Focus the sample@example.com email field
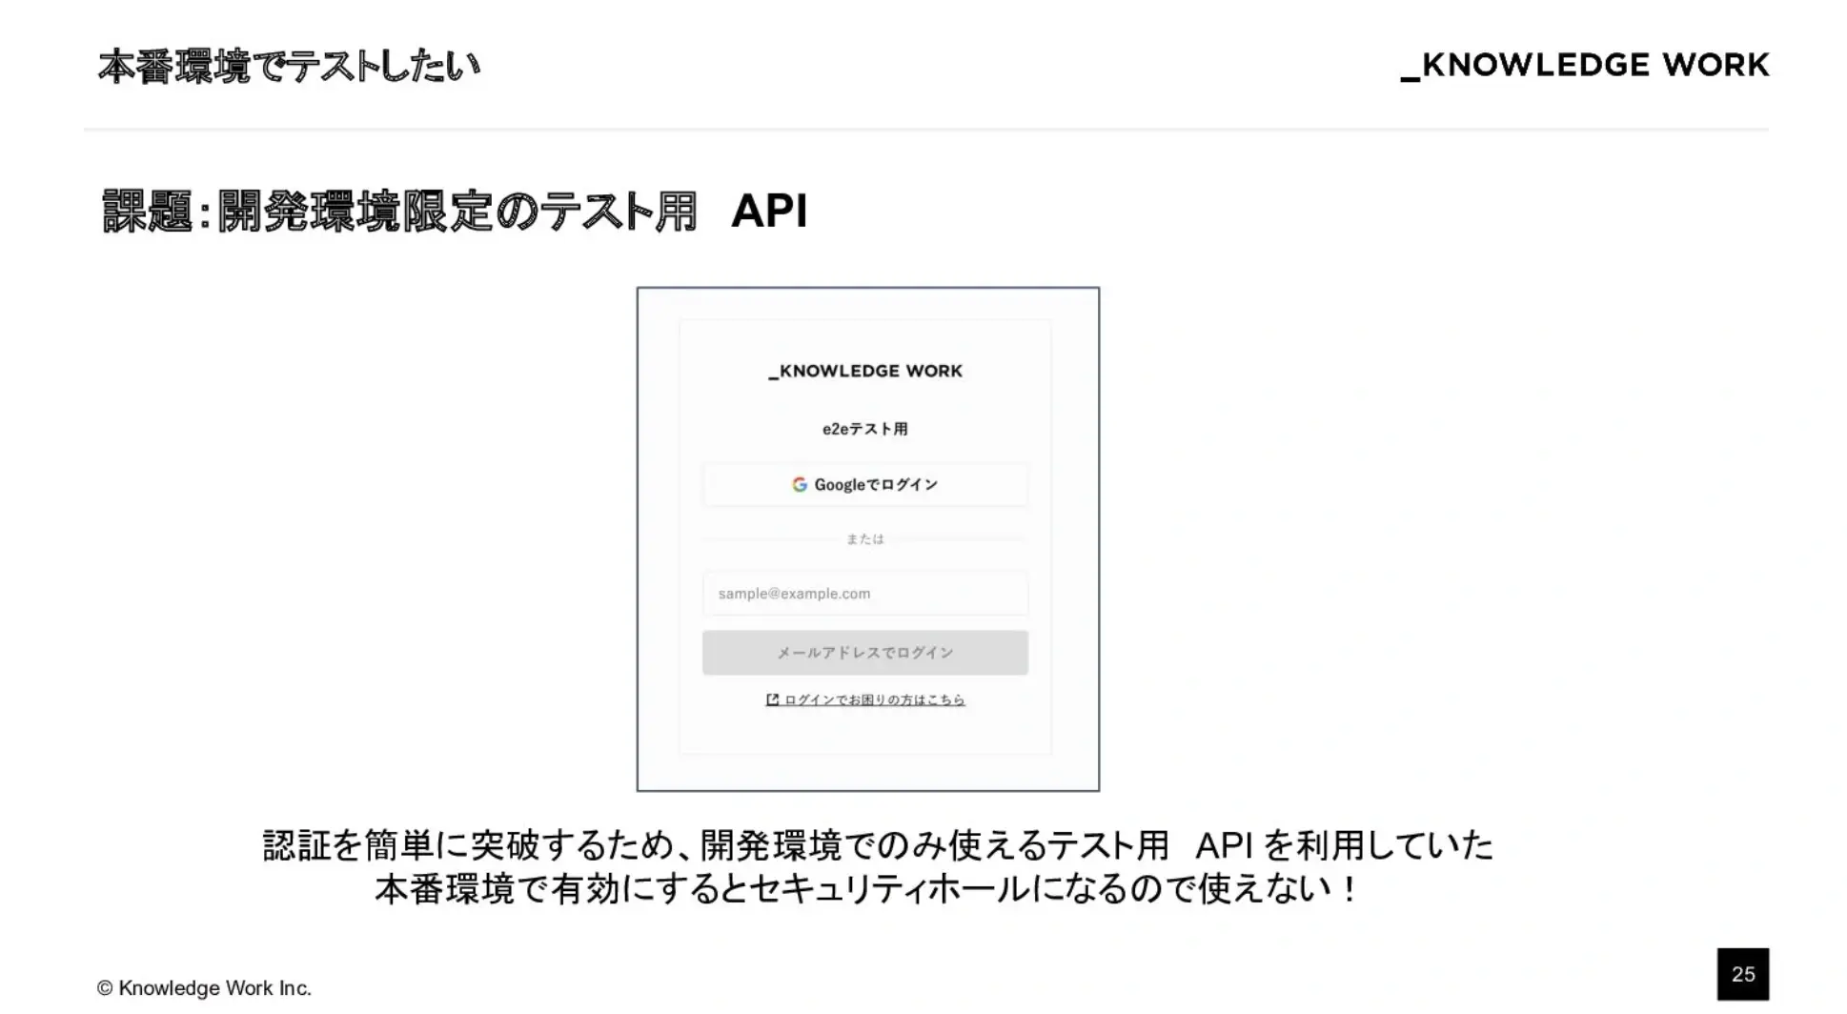 865,594
